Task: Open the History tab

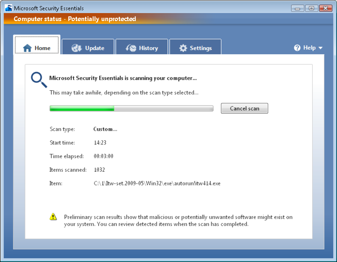Action: [x=142, y=47]
